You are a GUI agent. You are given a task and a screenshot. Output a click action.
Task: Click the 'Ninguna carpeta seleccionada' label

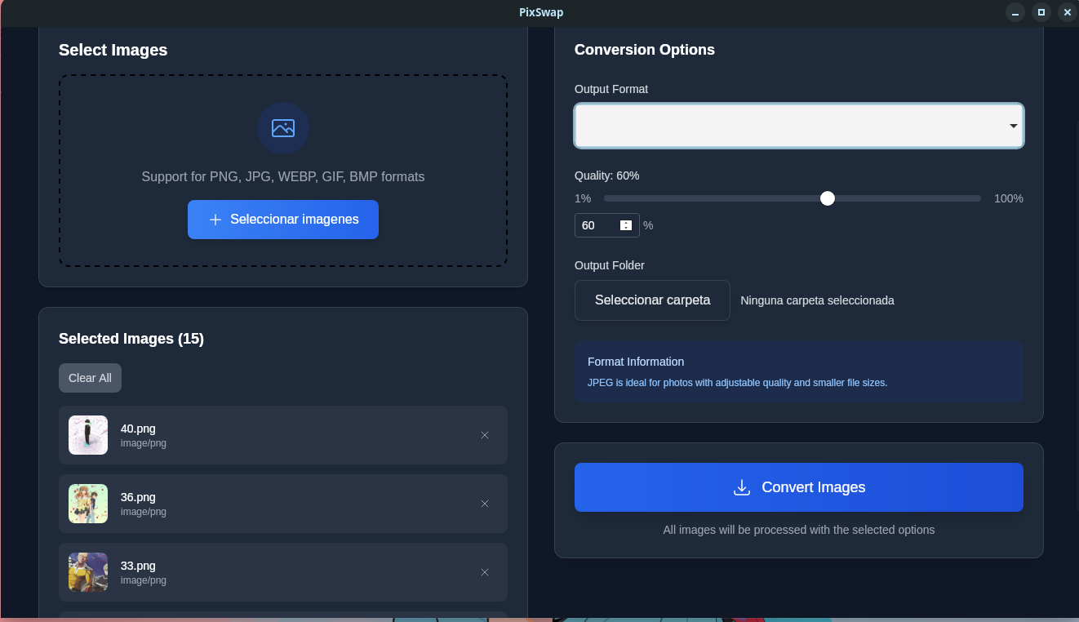(817, 300)
